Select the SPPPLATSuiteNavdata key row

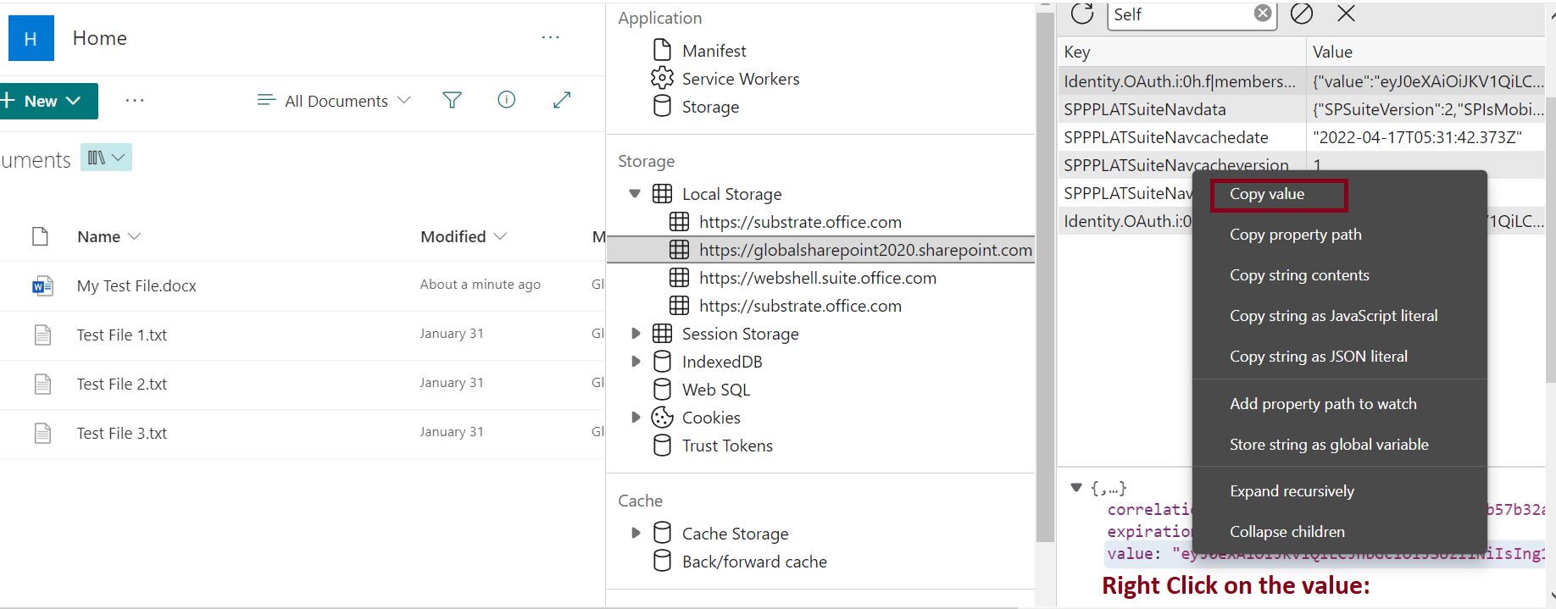pyautogui.click(x=1181, y=109)
